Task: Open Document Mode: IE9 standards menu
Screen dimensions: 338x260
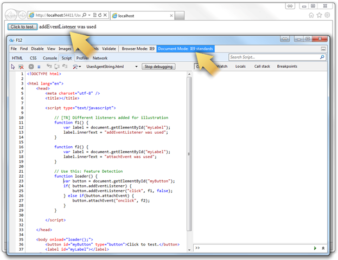Action: (x=186, y=49)
